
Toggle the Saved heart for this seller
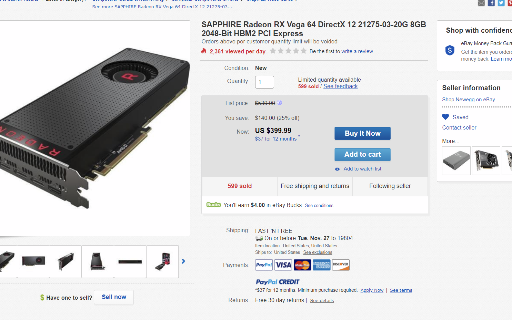(x=445, y=117)
